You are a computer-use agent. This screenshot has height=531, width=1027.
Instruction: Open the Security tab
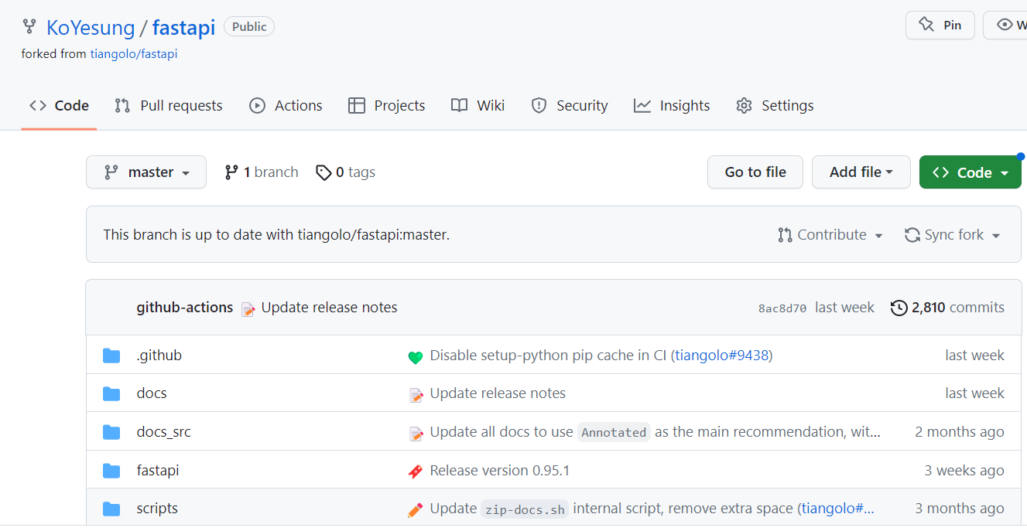570,106
